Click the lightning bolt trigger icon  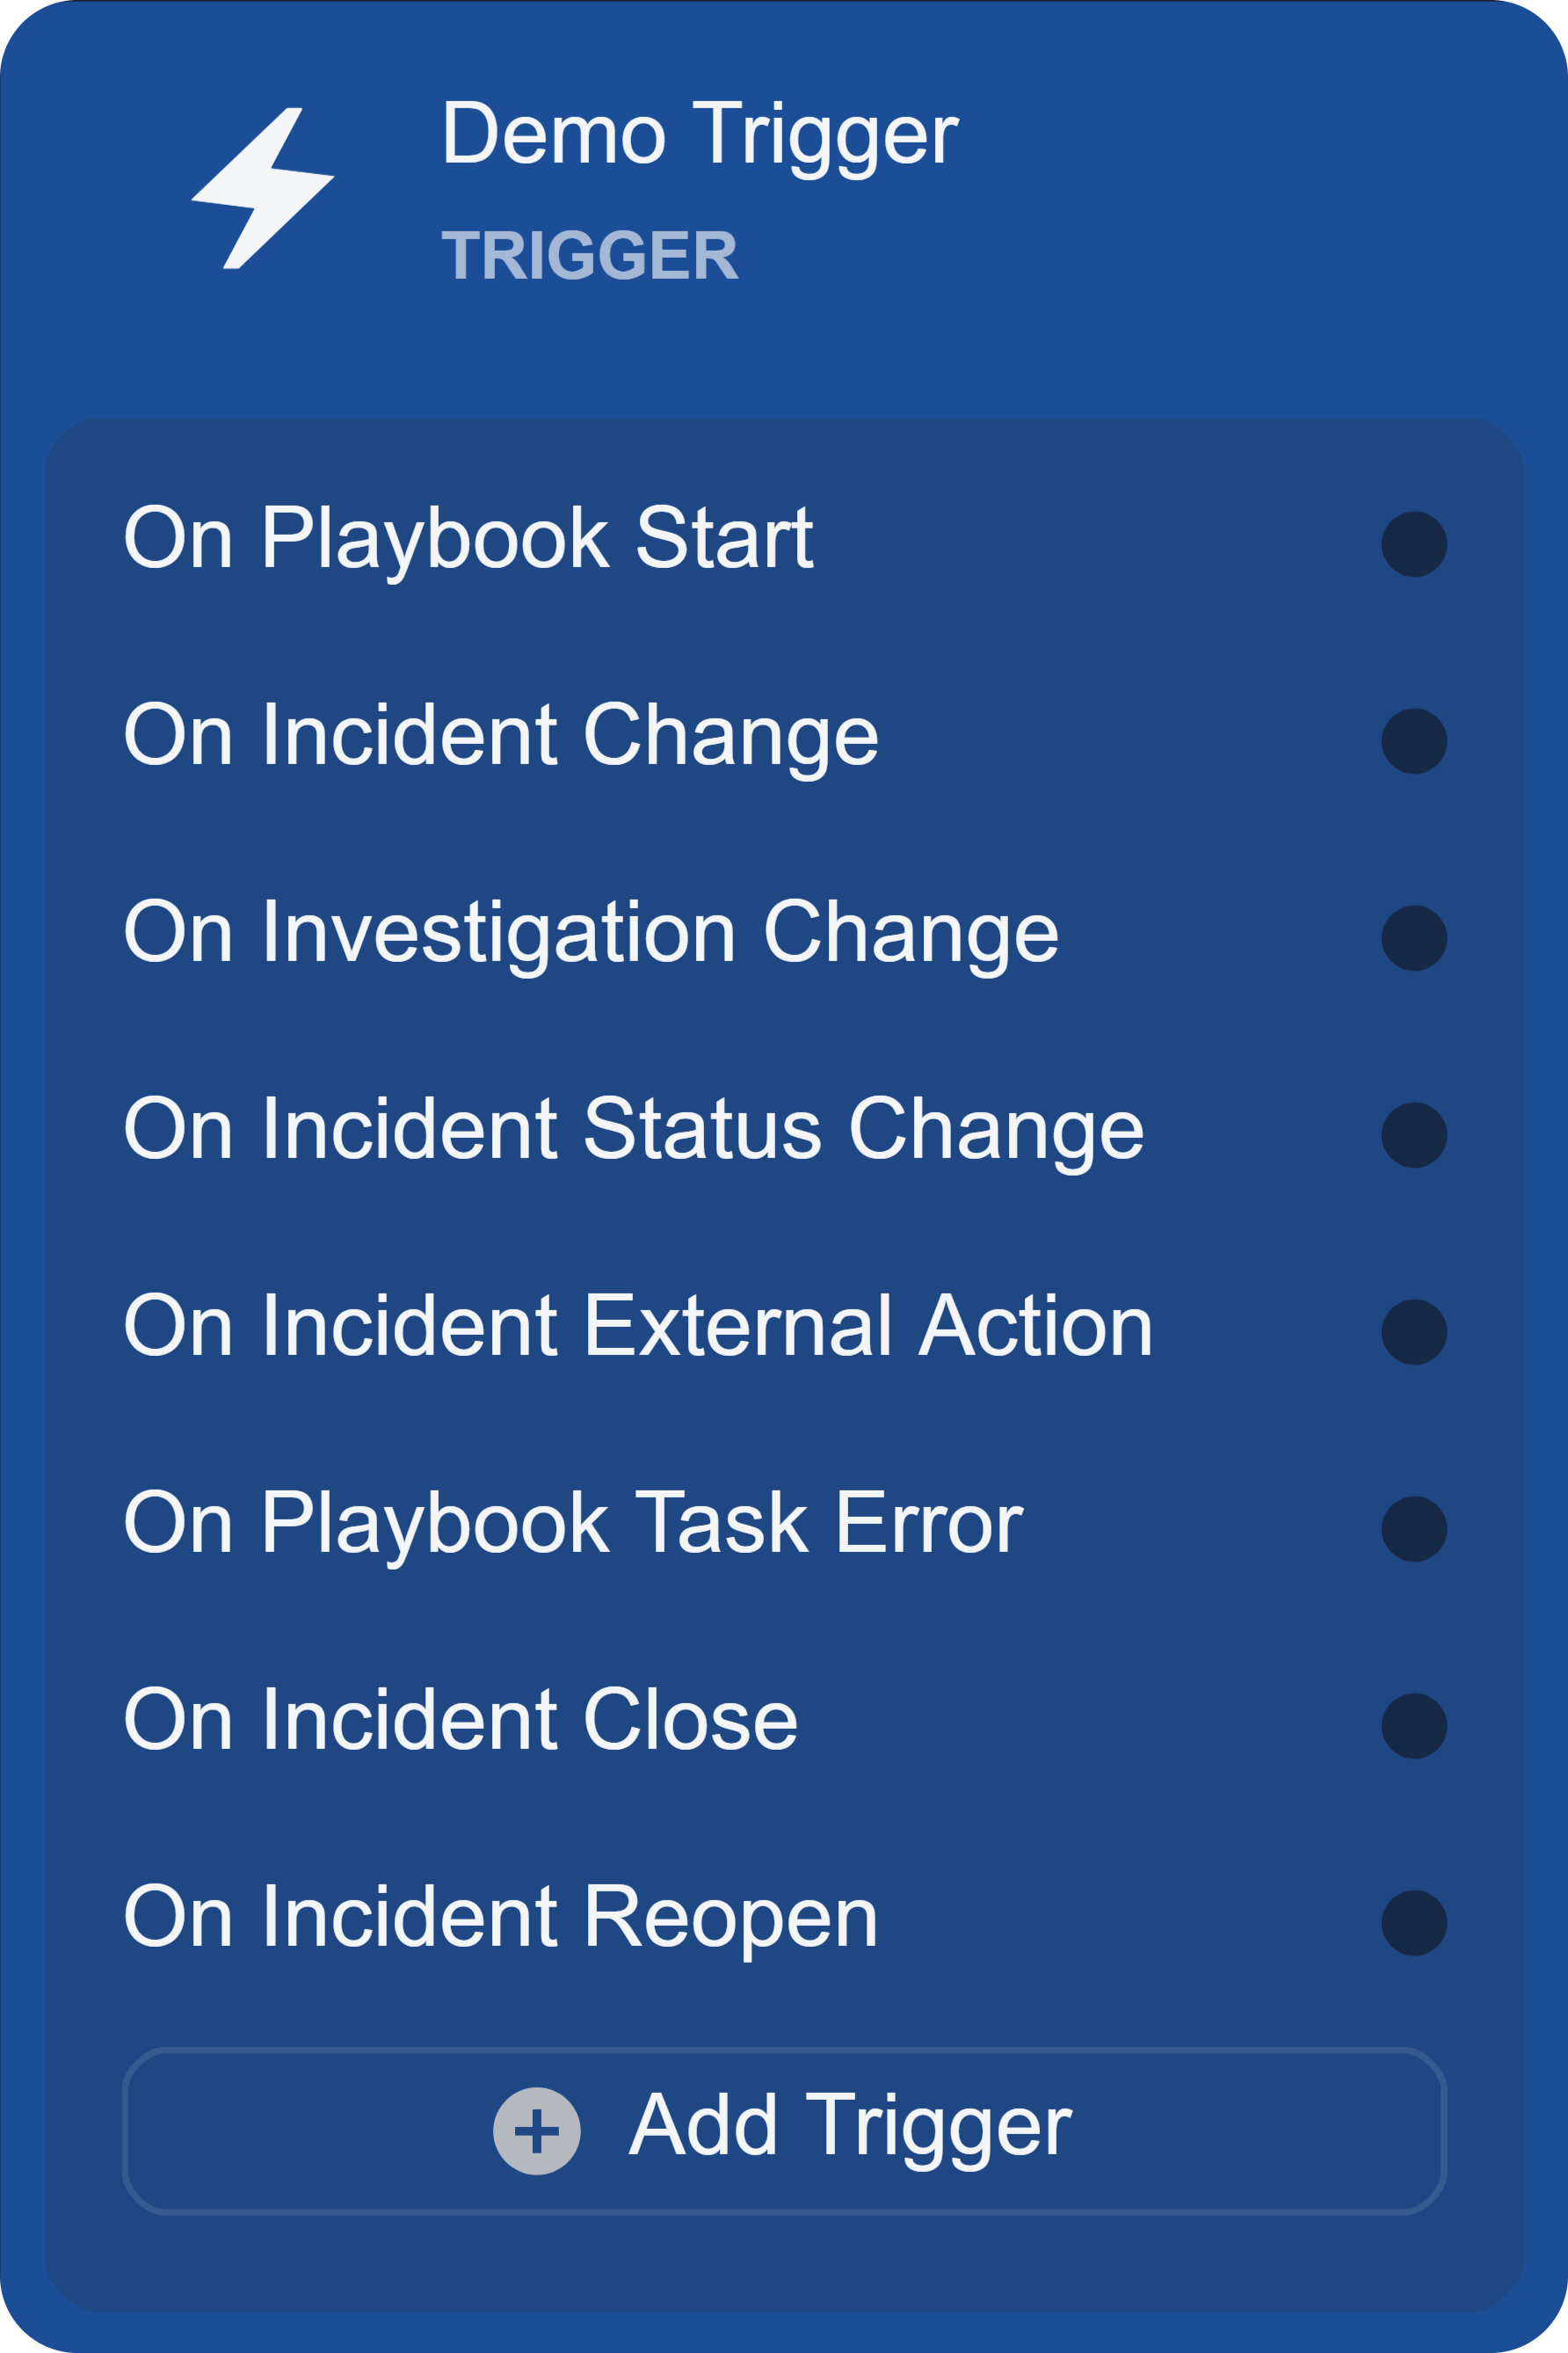coord(262,188)
